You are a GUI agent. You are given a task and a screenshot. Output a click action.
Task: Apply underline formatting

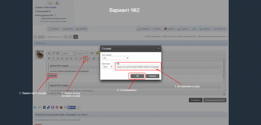58,58
